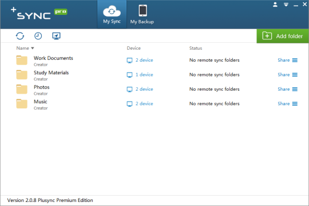Select the Music folder name

click(41, 102)
